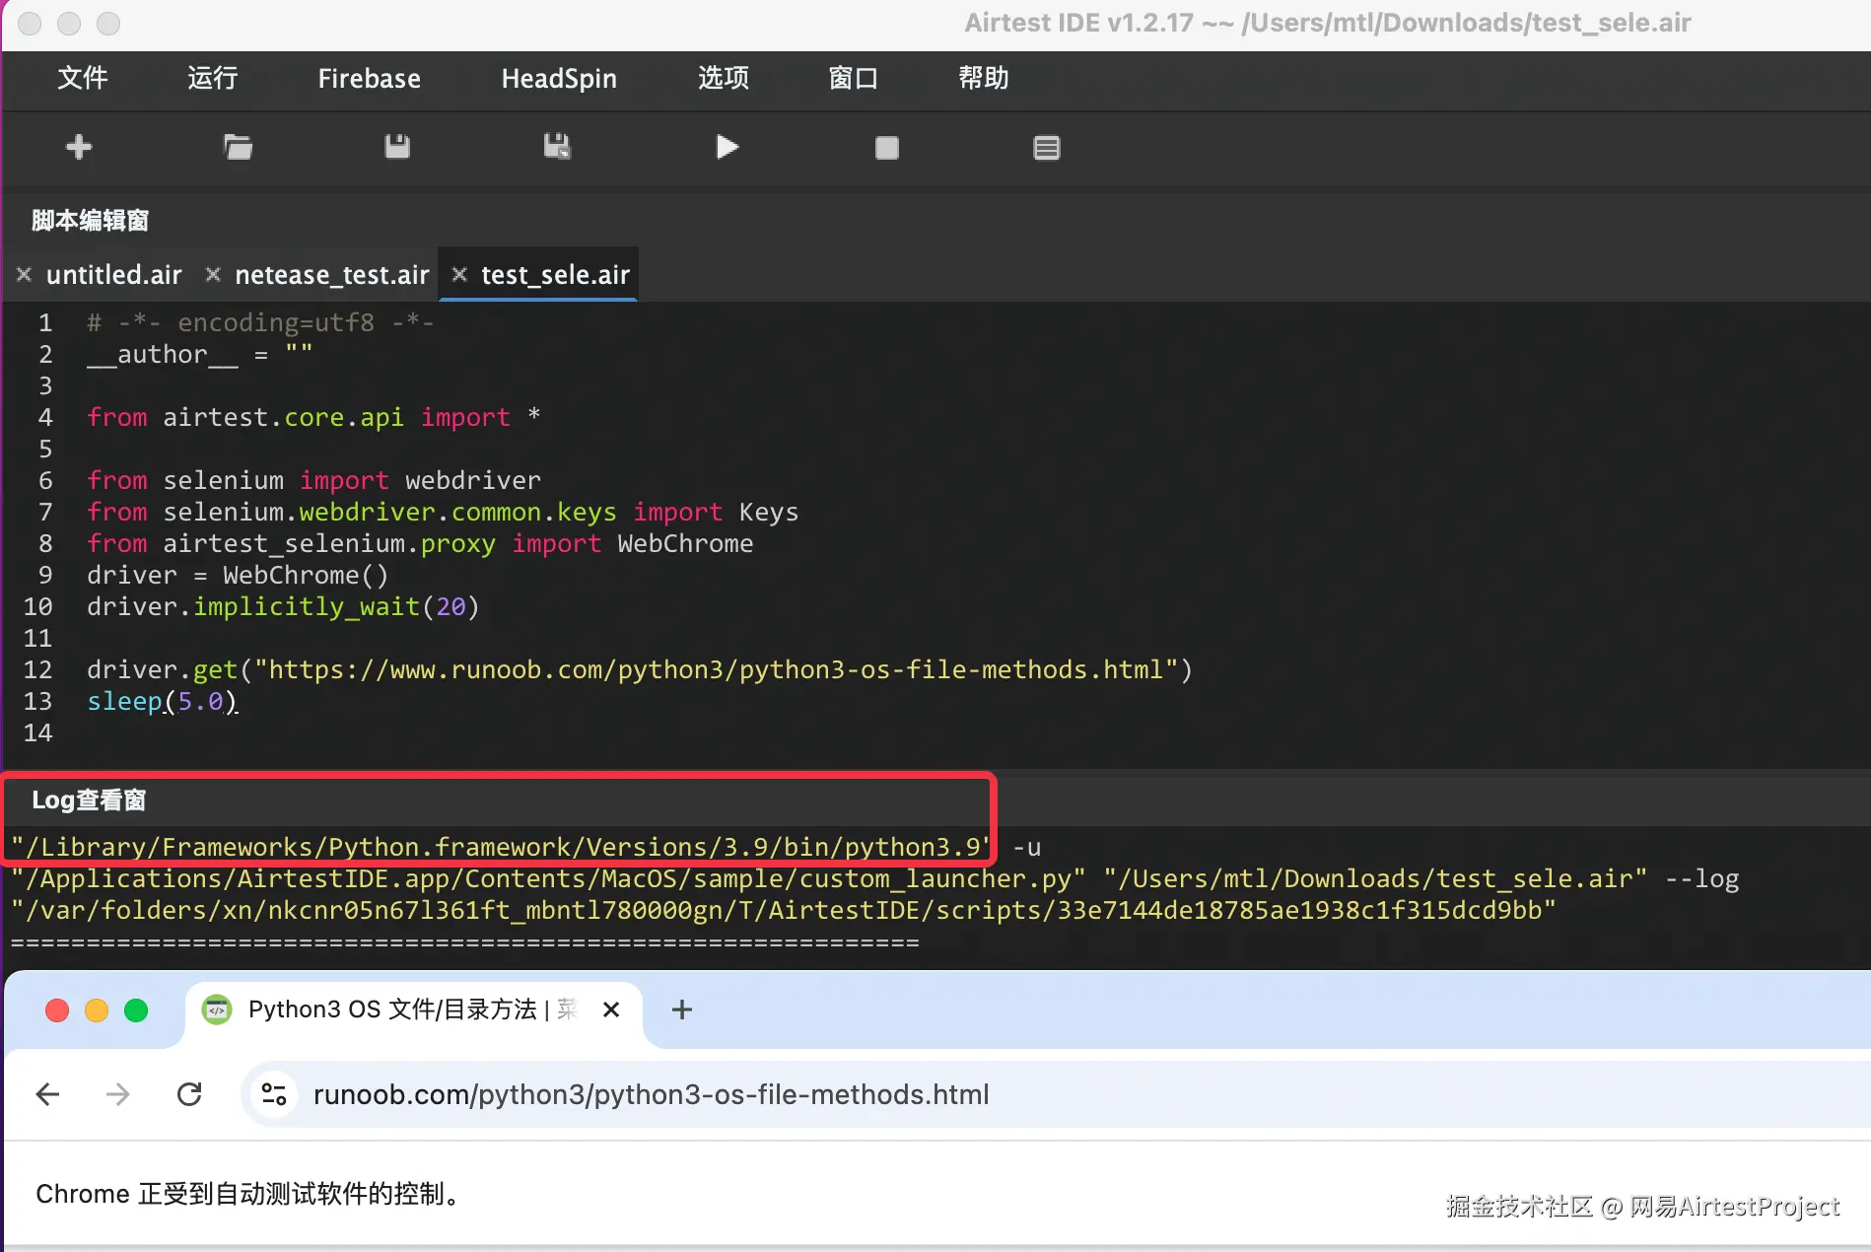Open the 文件 menu
The width and height of the screenshot is (1871, 1252).
click(83, 78)
